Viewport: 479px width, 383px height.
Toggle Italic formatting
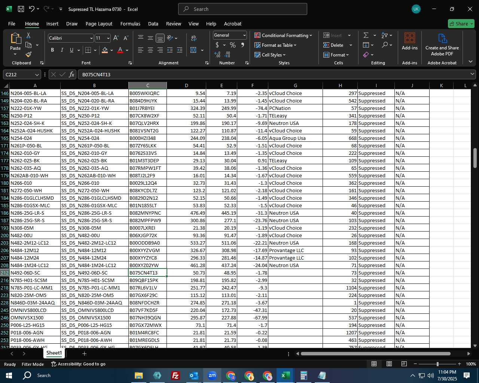62,50
